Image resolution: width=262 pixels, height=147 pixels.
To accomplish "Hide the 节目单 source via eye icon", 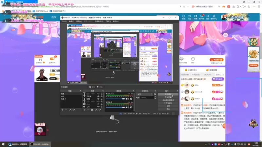I will coord(98,96).
